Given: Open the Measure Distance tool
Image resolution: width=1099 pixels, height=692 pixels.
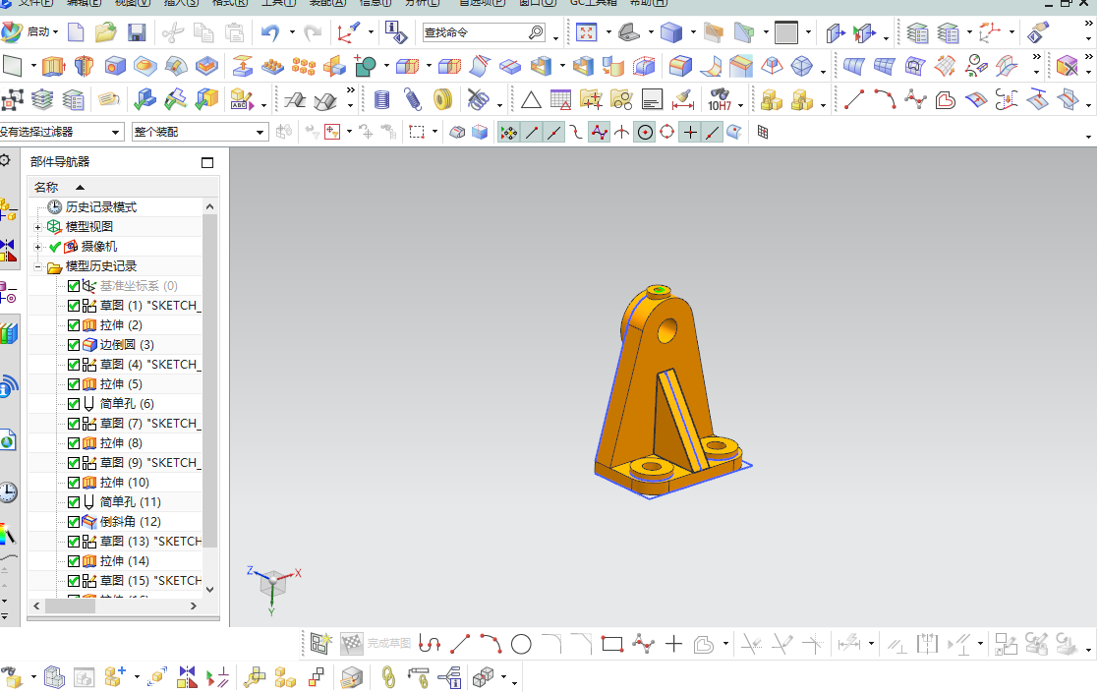Looking at the screenshot, I should (x=682, y=99).
